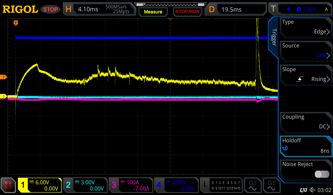Open the Slope Rising menu item

pyautogui.click(x=306, y=75)
